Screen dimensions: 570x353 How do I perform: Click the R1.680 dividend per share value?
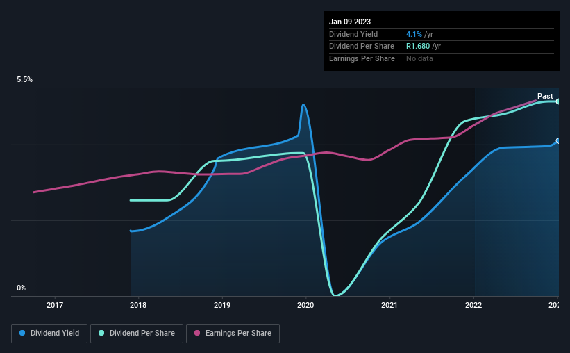tap(418, 47)
